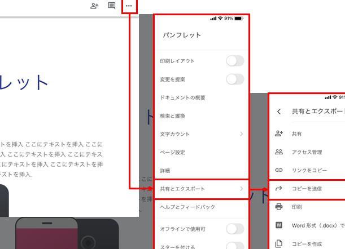Choose 印刷 in share submenu

(x=307, y=207)
